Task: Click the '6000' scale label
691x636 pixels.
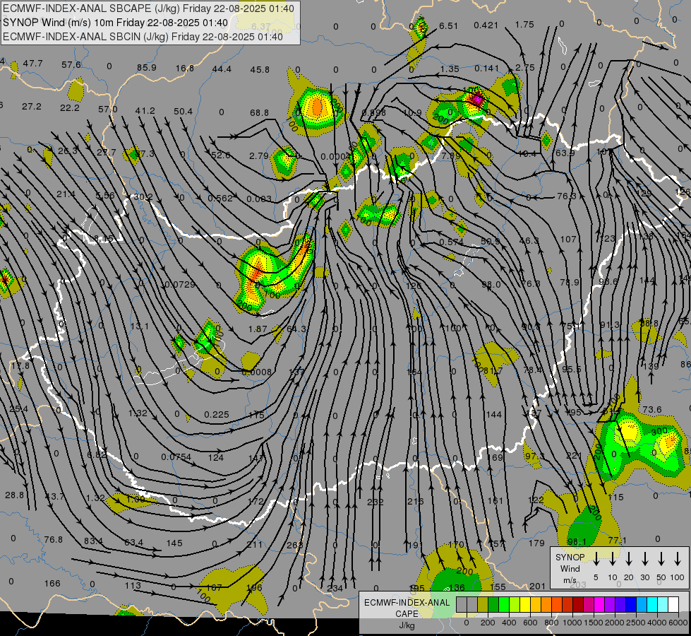Action: point(678,623)
